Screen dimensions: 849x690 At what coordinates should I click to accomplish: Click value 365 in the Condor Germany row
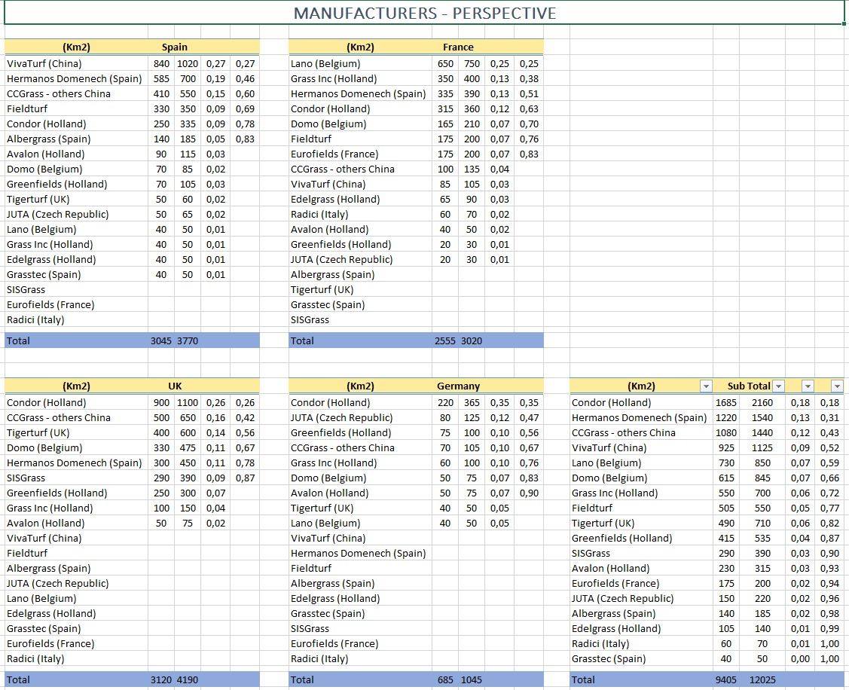472,402
